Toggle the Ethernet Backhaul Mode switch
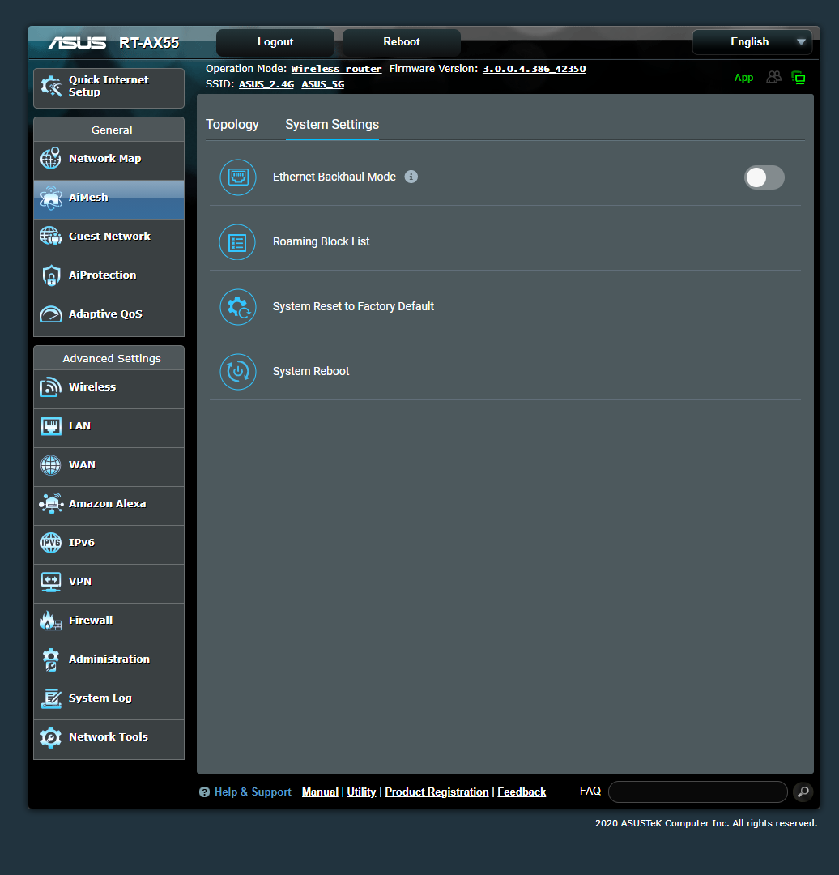 [764, 177]
